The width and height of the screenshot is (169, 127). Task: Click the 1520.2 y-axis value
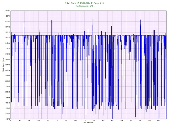pos(8,108)
